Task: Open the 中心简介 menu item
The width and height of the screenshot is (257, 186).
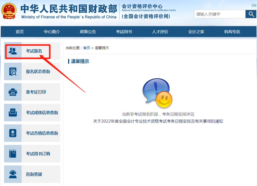Action: pos(52,32)
